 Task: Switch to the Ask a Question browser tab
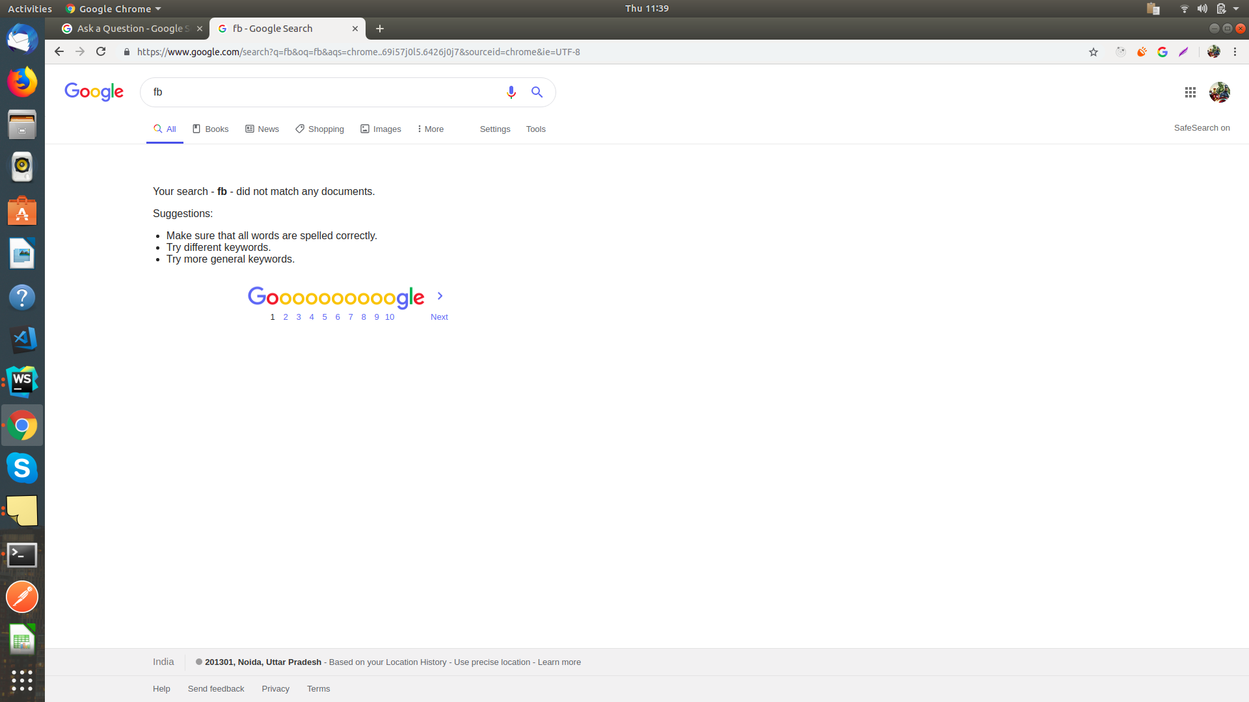[x=130, y=29]
